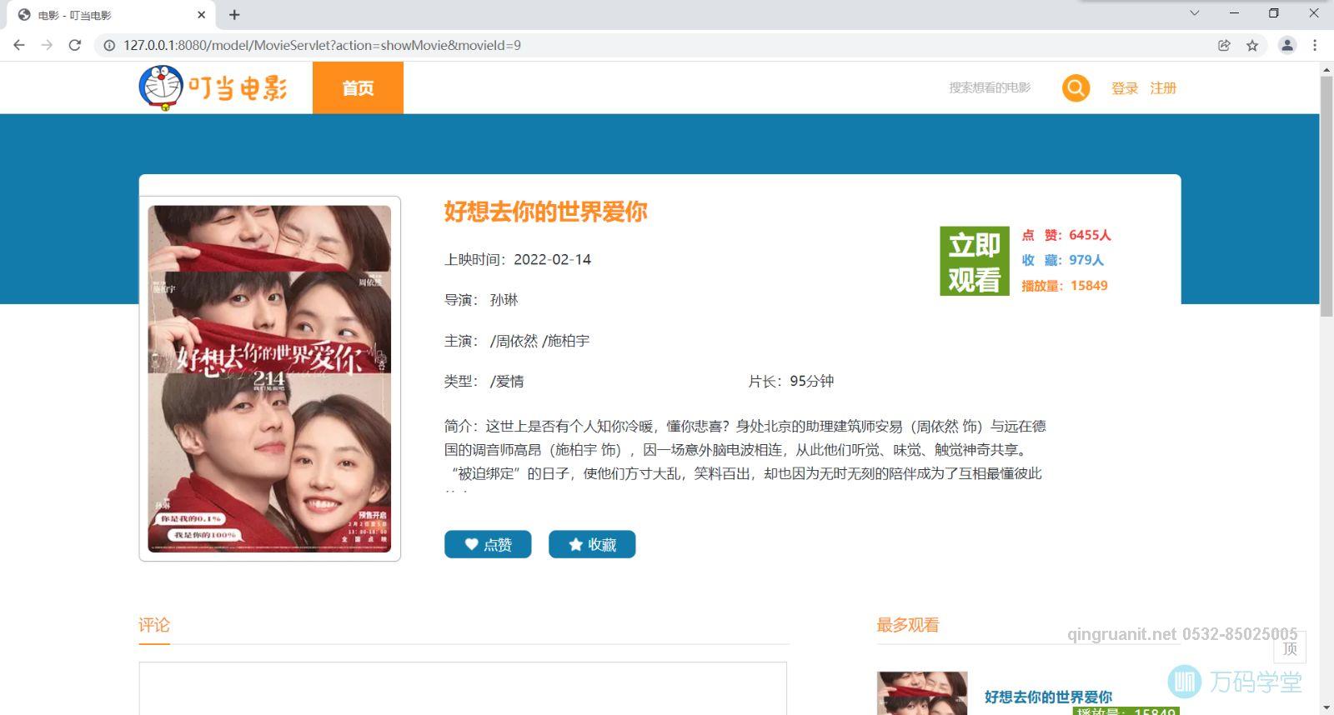This screenshot has height=715, width=1334.
Task: Click the comment text box
Action: pos(463,688)
